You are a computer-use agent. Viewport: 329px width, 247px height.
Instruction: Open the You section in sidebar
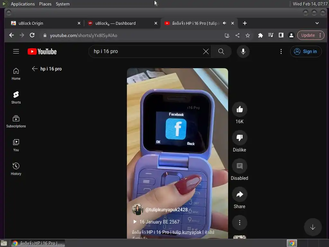pyautogui.click(x=16, y=145)
